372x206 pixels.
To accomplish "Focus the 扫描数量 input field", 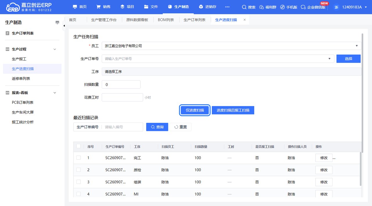I will tap(121, 85).
